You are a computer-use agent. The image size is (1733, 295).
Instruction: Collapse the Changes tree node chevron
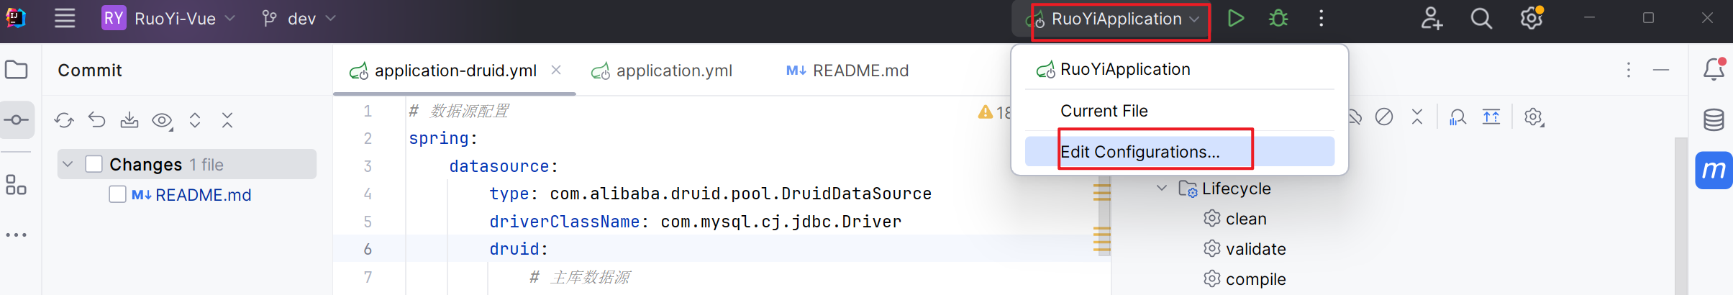(68, 164)
